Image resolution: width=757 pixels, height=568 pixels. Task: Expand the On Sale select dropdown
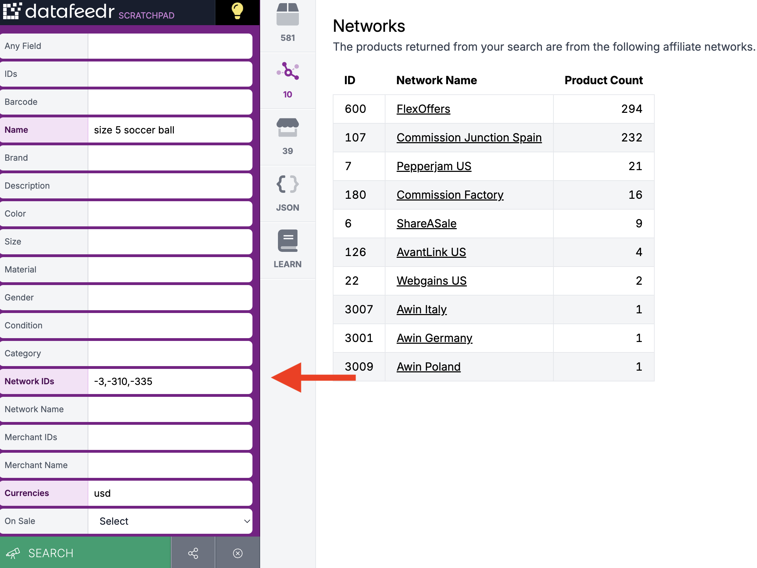(170, 521)
